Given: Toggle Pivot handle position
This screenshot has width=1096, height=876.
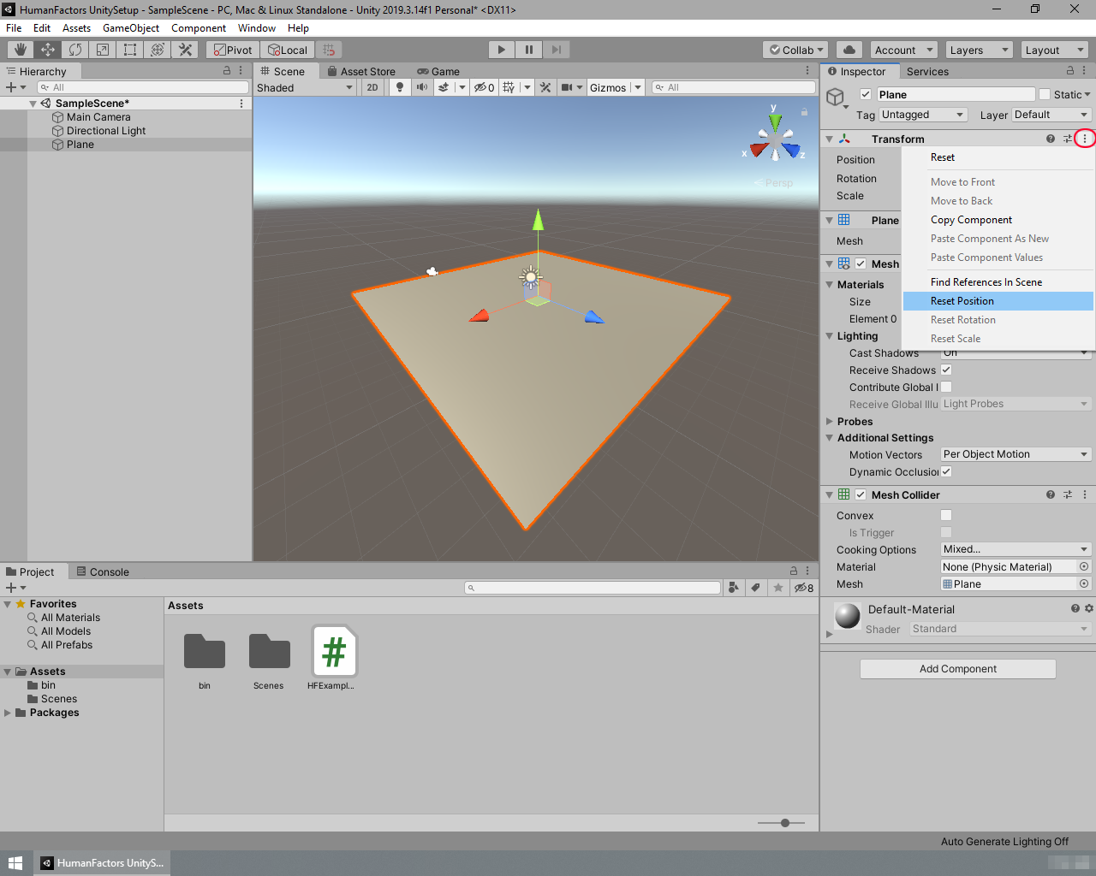Looking at the screenshot, I should pyautogui.click(x=234, y=50).
